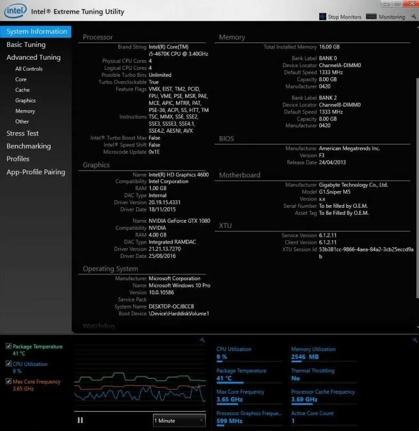Select System Information tab
Image resolution: width=419 pixels, height=431 pixels.
tap(36, 31)
